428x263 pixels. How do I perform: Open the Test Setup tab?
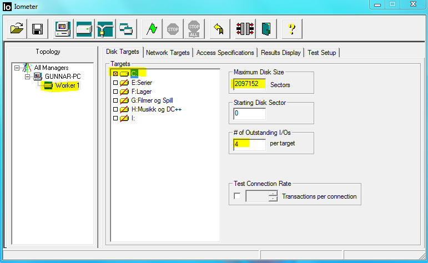tap(322, 53)
